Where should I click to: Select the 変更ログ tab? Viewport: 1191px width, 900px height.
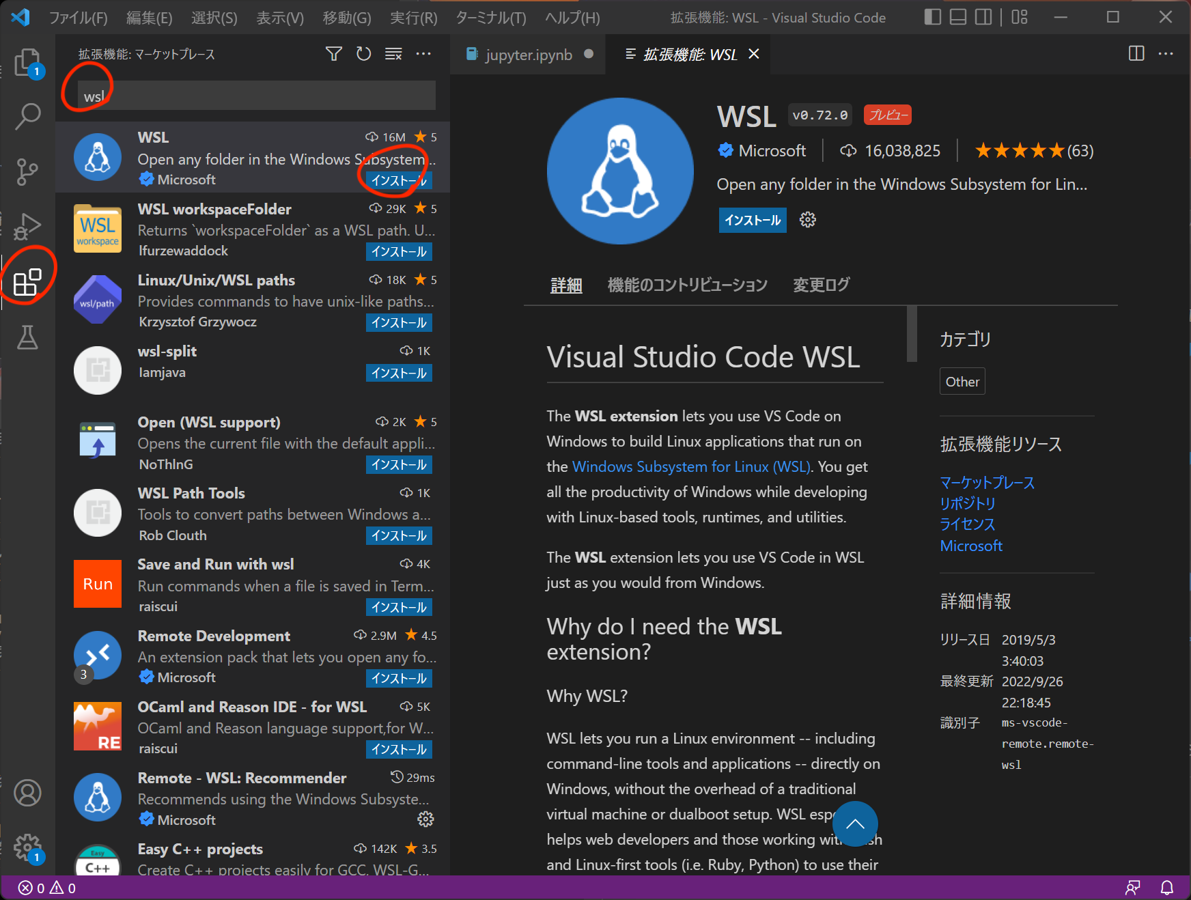point(822,285)
